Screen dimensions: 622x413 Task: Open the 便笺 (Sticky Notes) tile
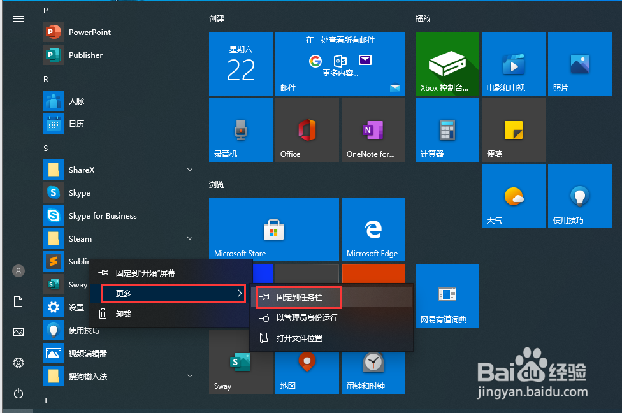513,130
